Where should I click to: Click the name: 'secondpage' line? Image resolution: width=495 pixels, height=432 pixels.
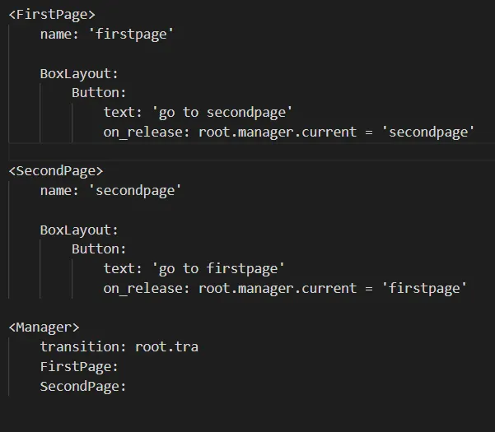(x=110, y=190)
